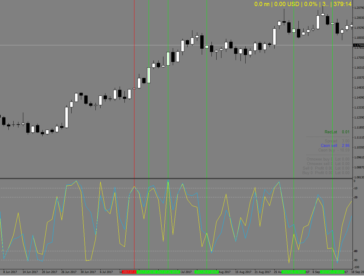The height and width of the screenshot is (276, 364).
Task: Click the green 2017.08.07 00:00 date label
Action: (207, 272)
